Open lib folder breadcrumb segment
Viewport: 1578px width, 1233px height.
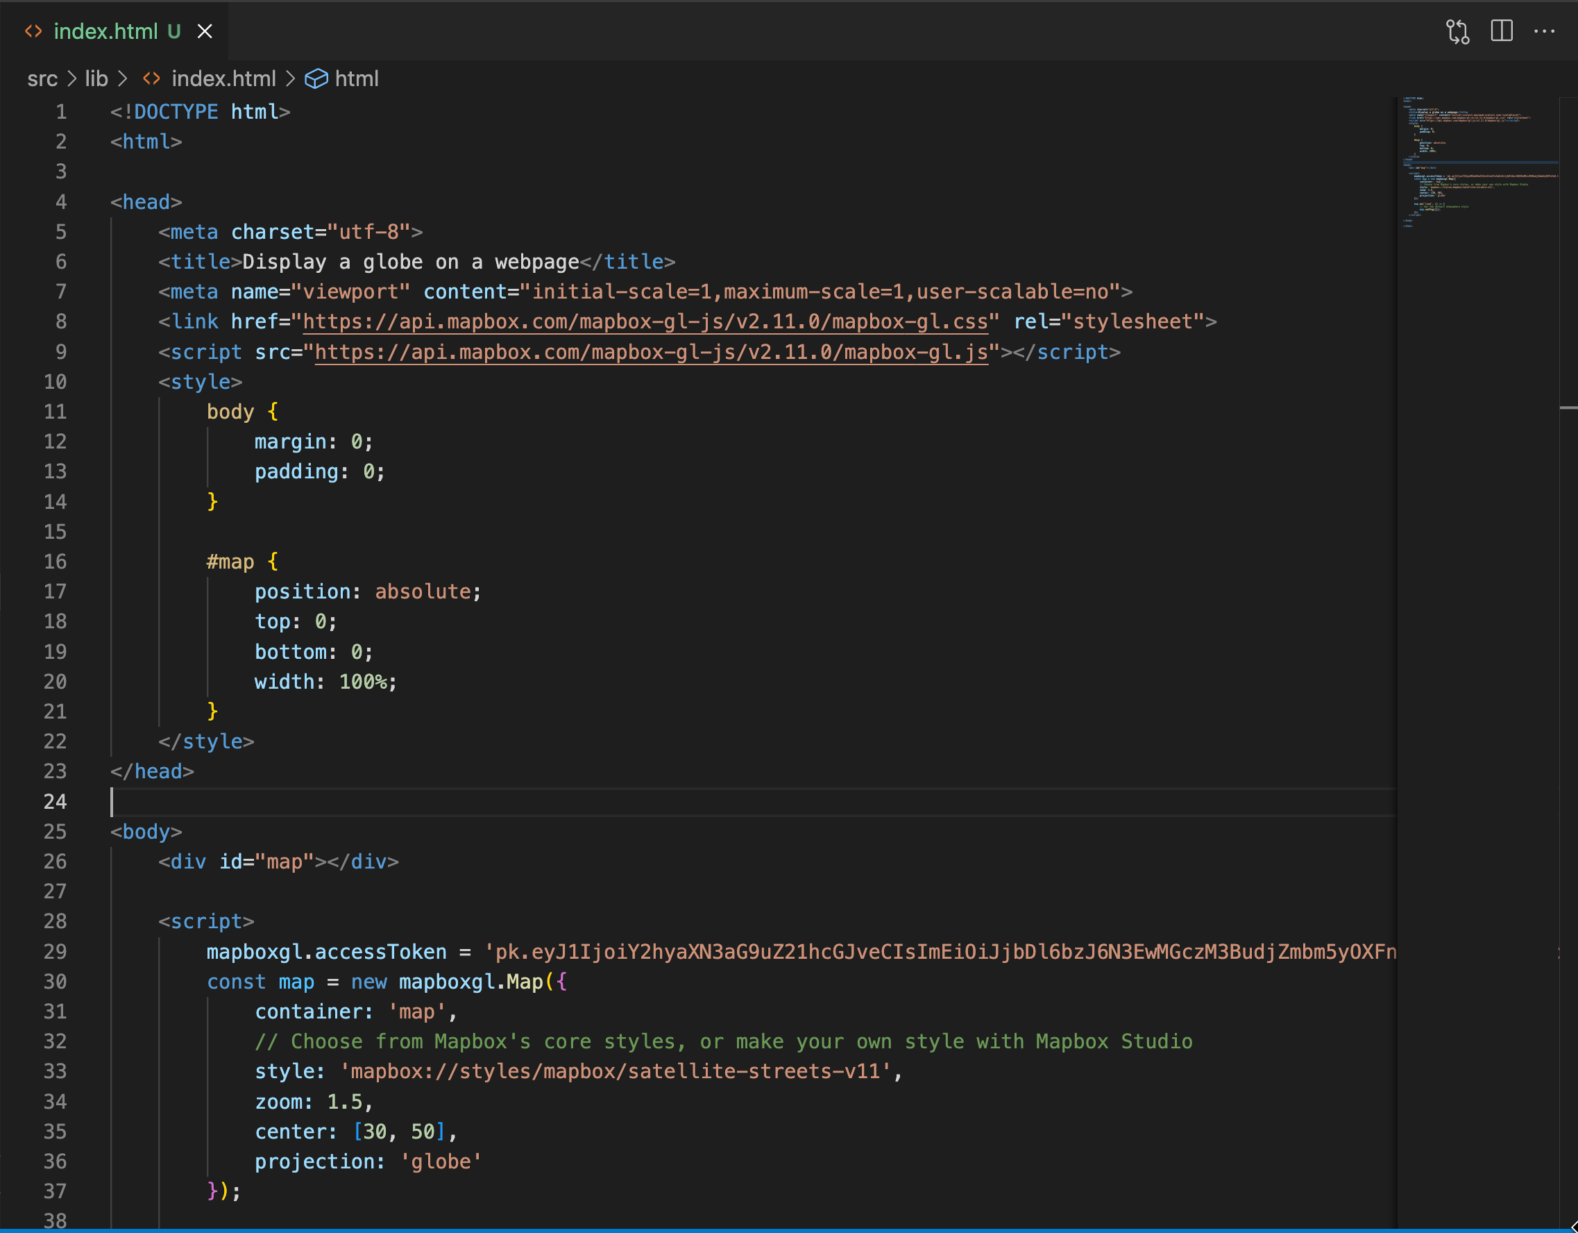coord(96,78)
